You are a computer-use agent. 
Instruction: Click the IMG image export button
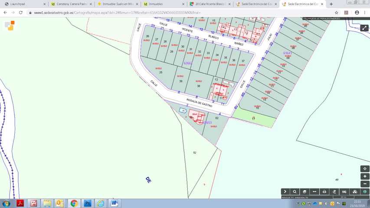click(x=344, y=192)
